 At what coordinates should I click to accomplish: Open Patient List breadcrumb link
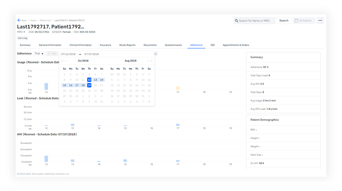pyautogui.click(x=45, y=20)
